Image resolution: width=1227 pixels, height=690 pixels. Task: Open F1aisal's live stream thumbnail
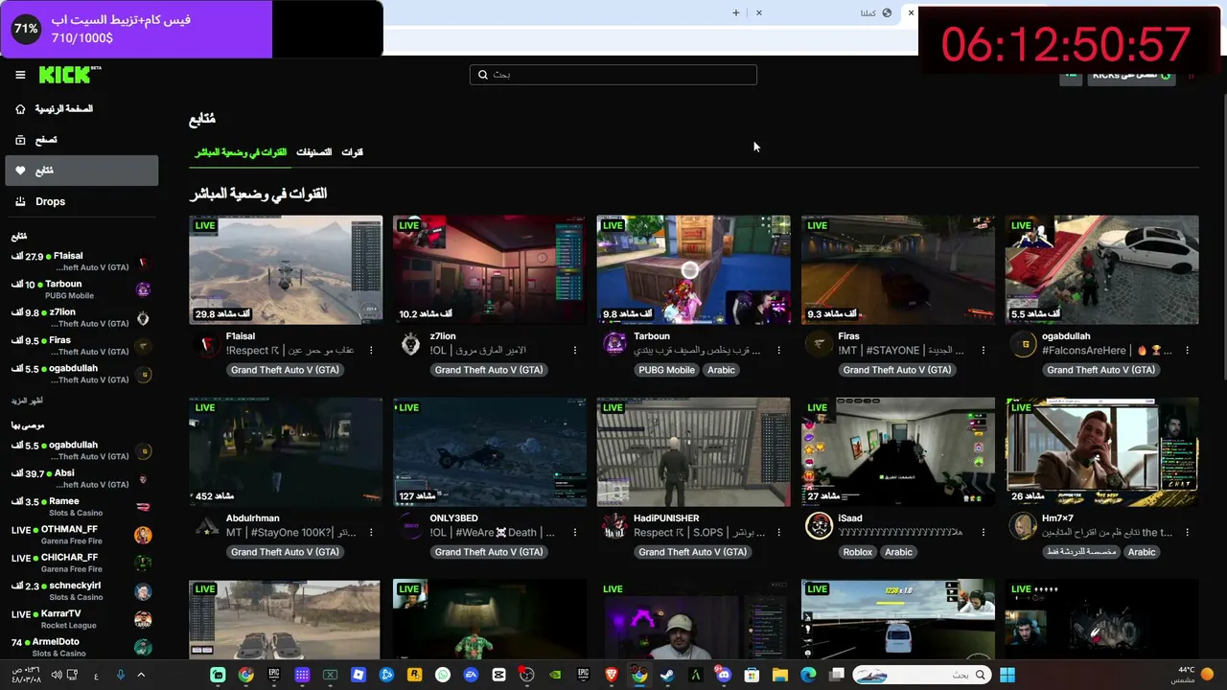pyautogui.click(x=286, y=270)
